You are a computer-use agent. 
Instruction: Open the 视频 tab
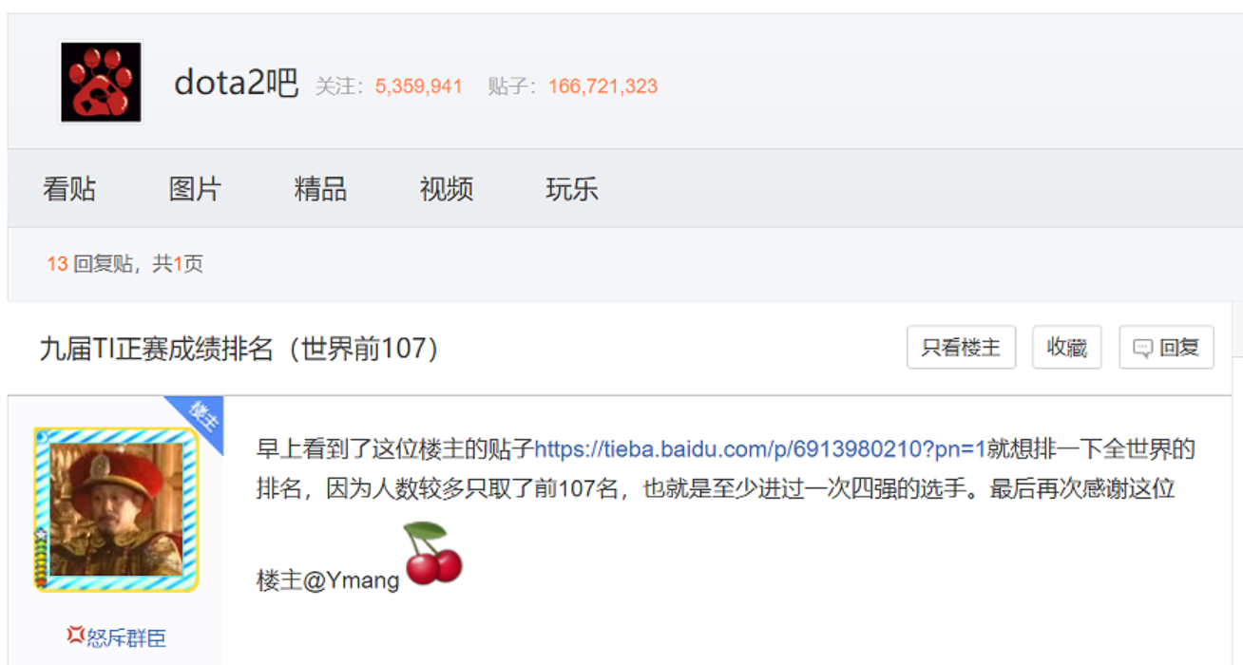pyautogui.click(x=447, y=189)
